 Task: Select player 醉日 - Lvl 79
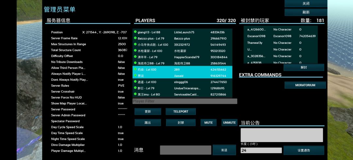pos(182,88)
